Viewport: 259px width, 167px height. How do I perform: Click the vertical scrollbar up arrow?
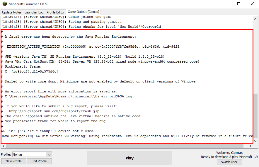click(255, 19)
